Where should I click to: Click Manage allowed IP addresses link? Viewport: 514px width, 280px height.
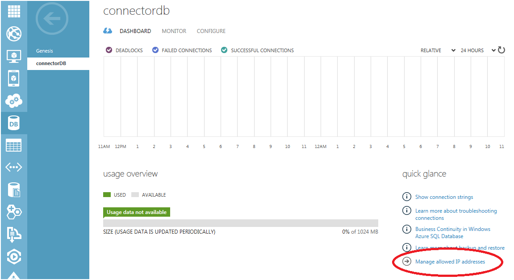point(450,262)
